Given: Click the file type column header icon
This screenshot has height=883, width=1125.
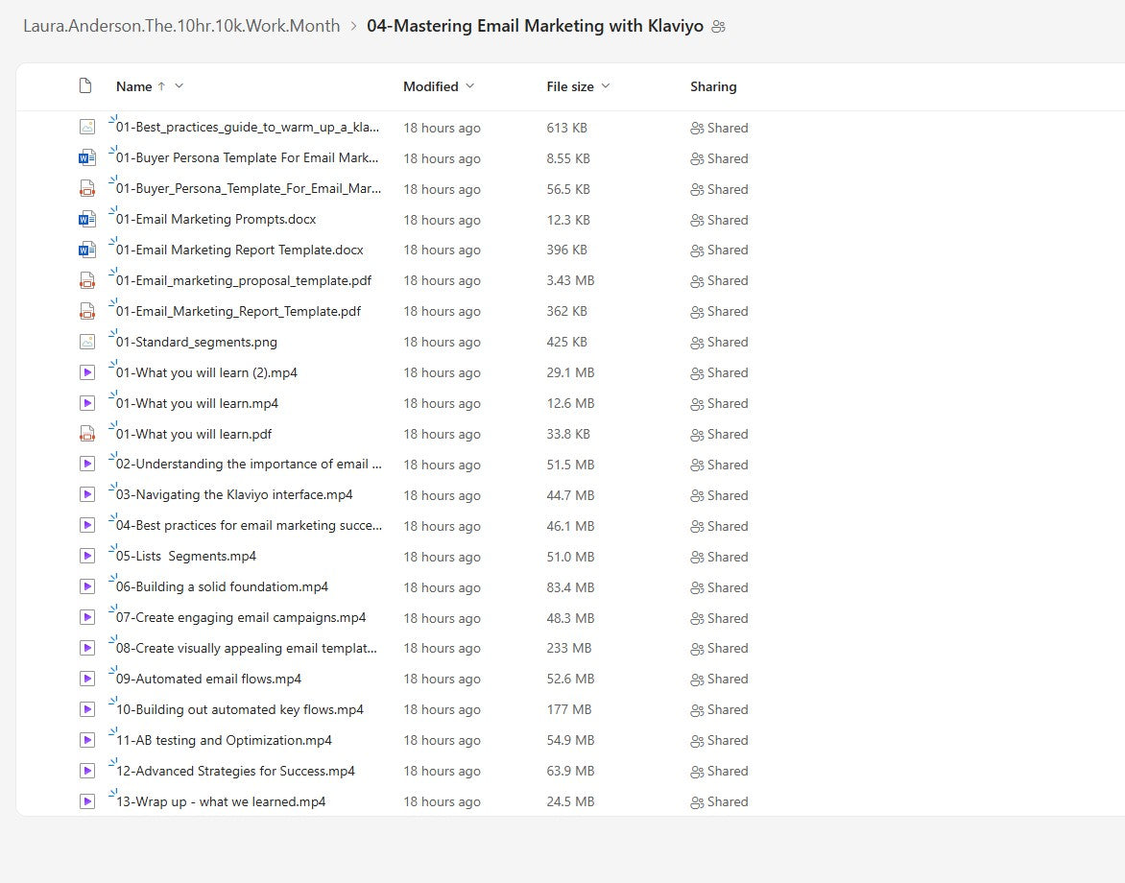Looking at the screenshot, I should tap(85, 86).
